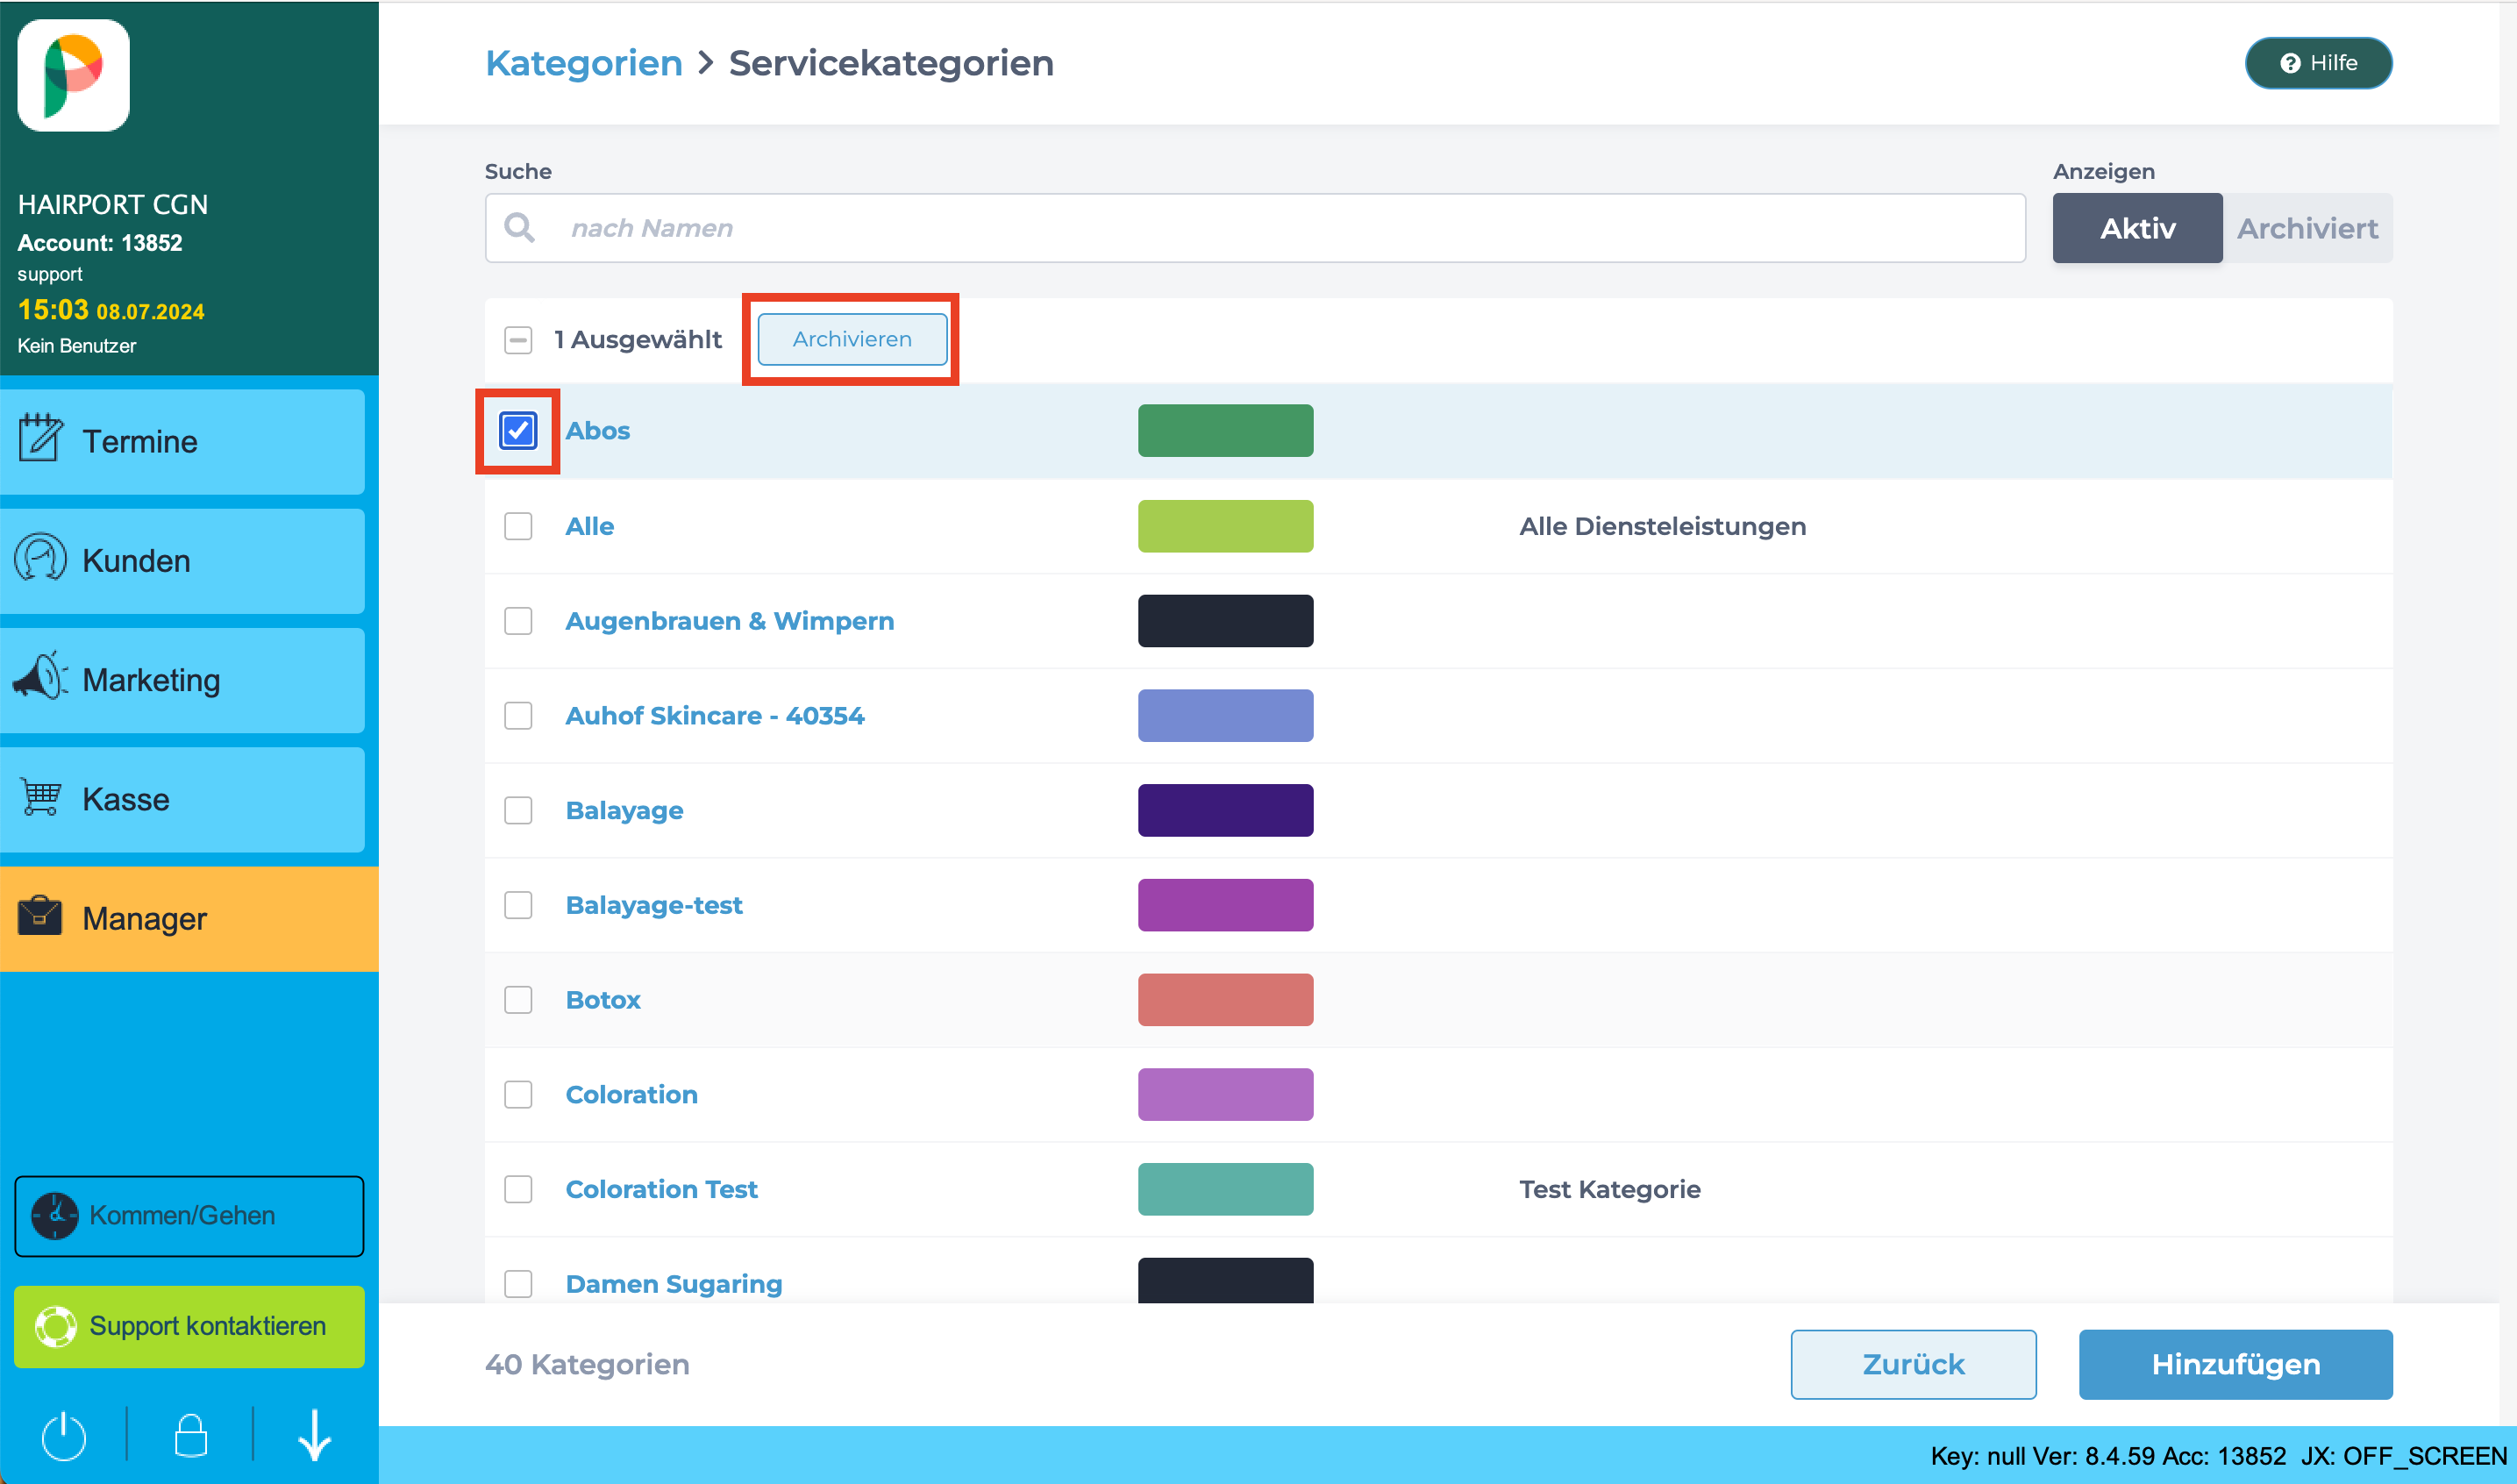
Task: Click the Test Kategorie description
Action: point(1609,1189)
